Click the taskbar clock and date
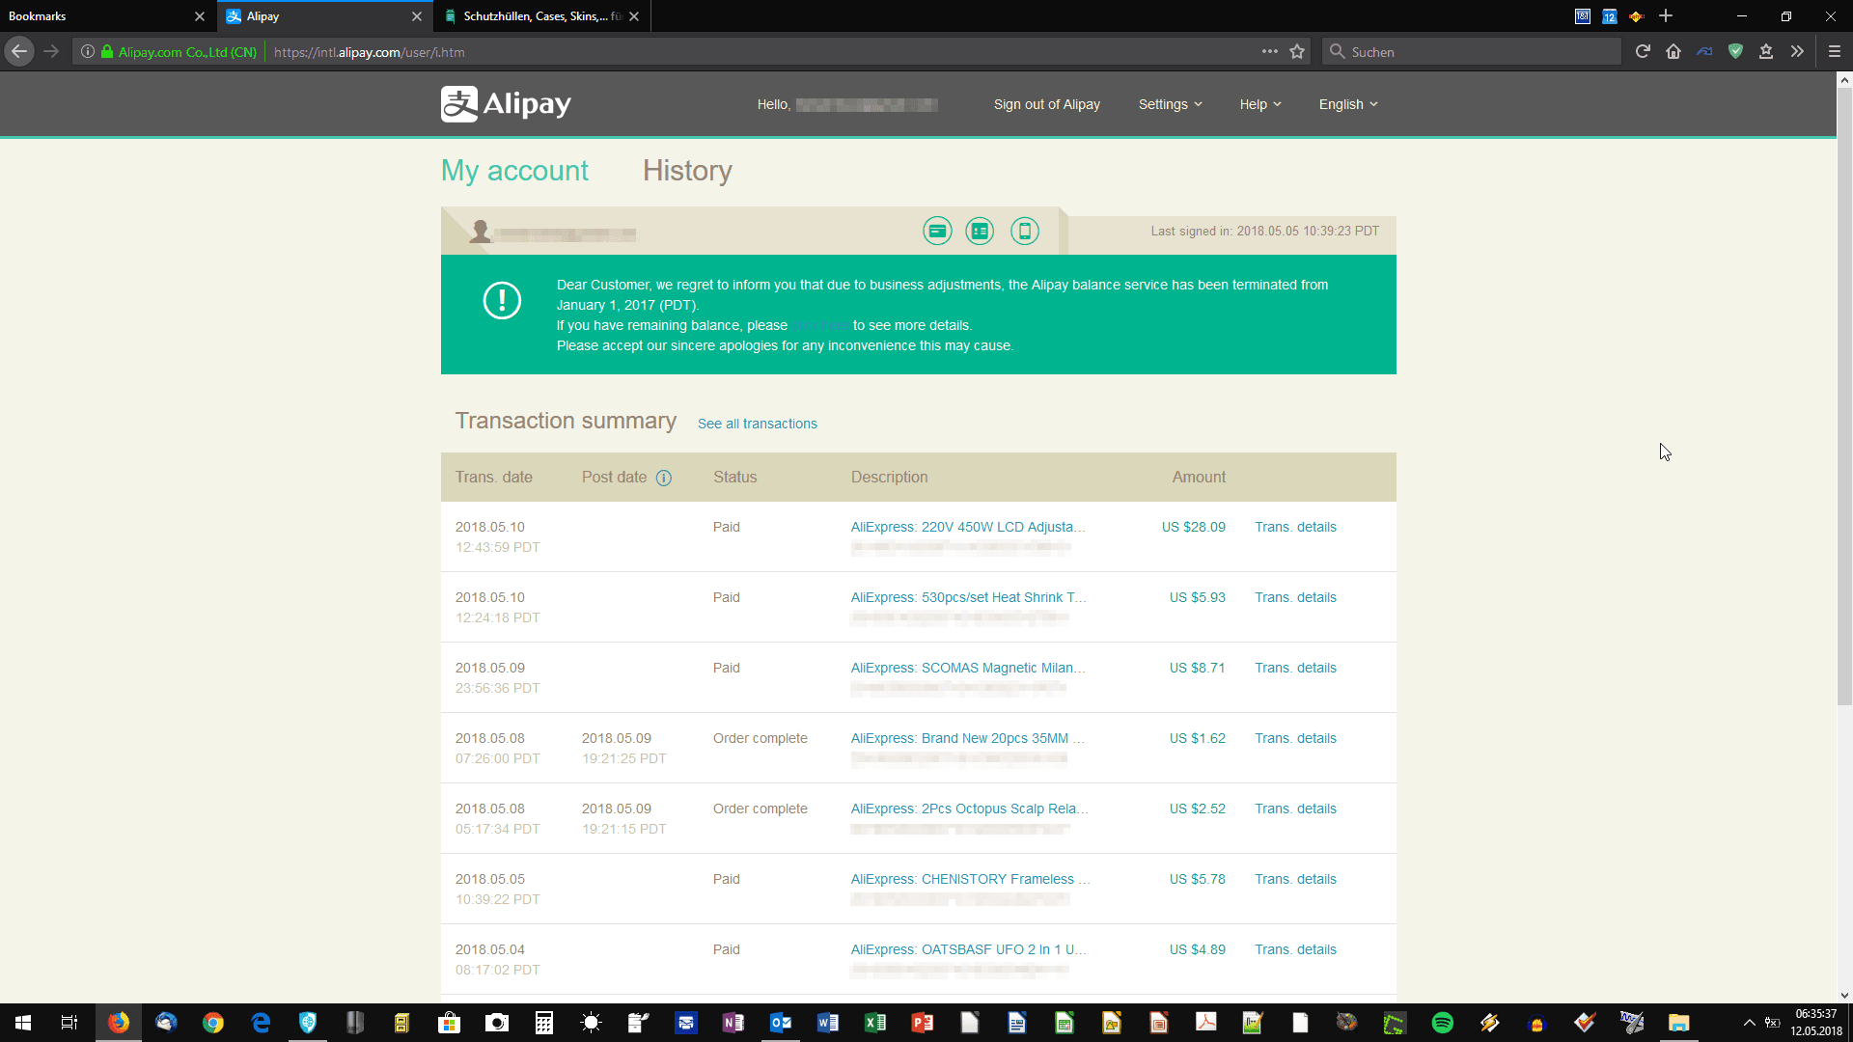Screen dimensions: 1853x1042 [x=1815, y=1023]
